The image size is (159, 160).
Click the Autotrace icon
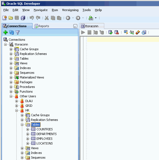(x=95, y=32)
